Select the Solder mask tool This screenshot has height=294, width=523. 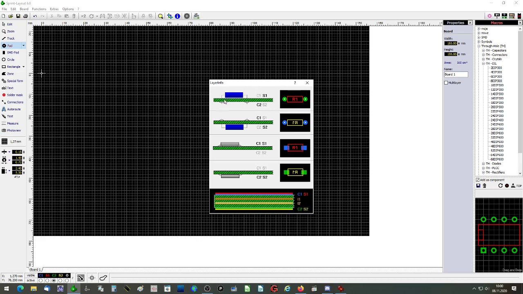12,95
